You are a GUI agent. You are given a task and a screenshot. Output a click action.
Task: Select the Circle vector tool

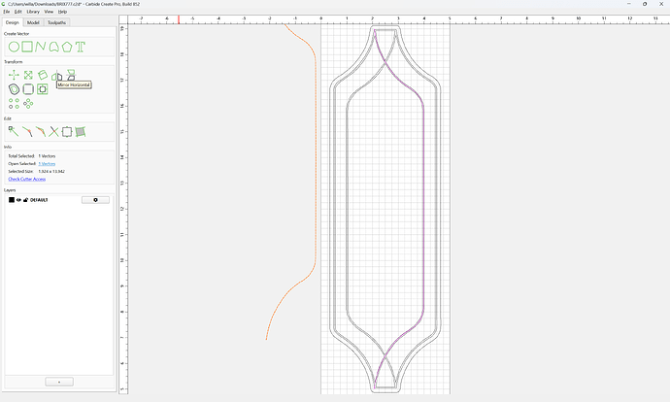pos(14,47)
